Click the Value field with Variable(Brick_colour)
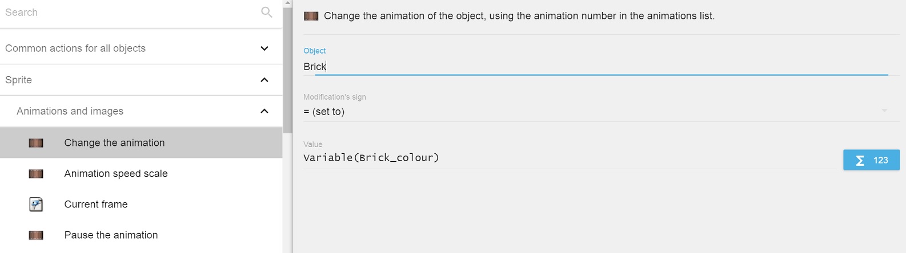This screenshot has width=906, height=253. (x=568, y=158)
